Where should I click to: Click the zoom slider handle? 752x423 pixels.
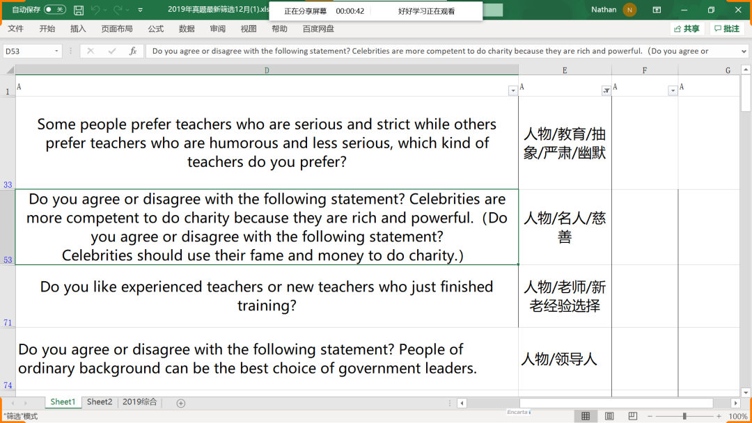click(x=684, y=416)
